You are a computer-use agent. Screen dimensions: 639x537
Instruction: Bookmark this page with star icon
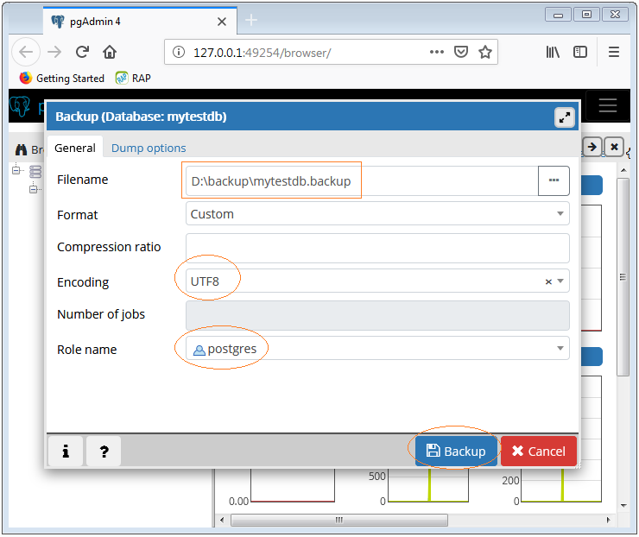(485, 52)
